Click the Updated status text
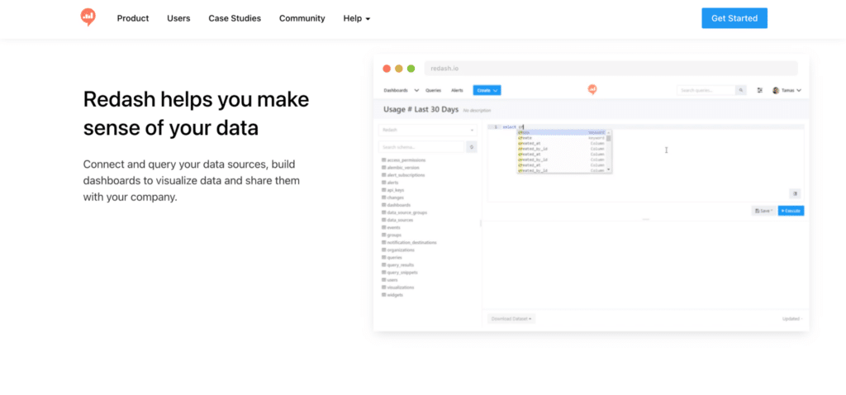The image size is (846, 395). [x=792, y=319]
